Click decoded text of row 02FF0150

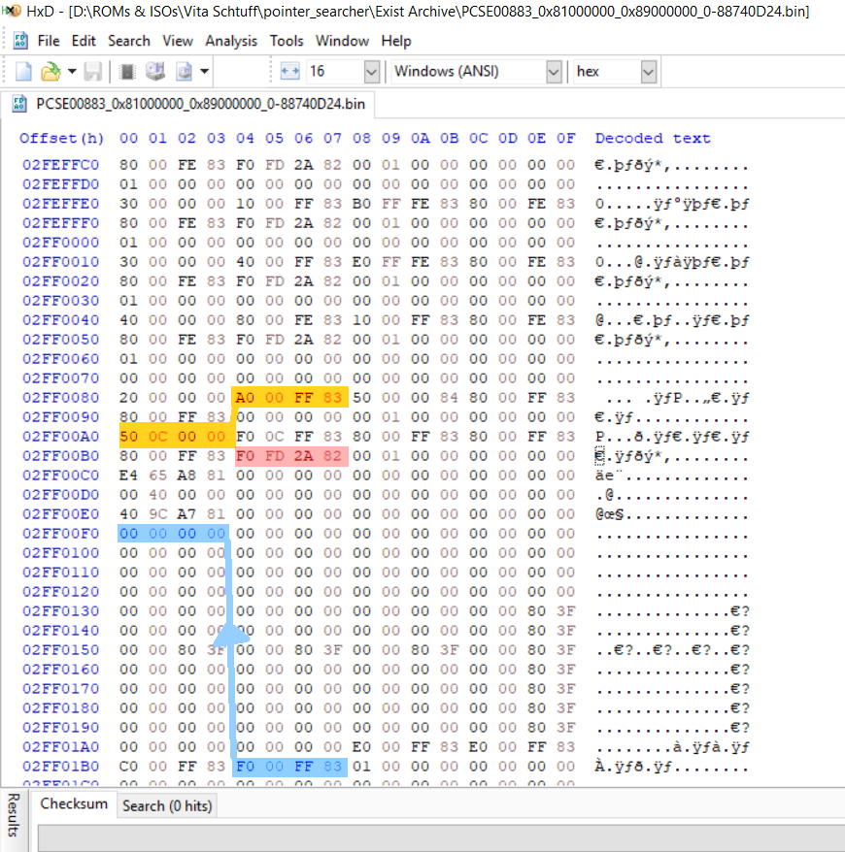click(x=673, y=650)
